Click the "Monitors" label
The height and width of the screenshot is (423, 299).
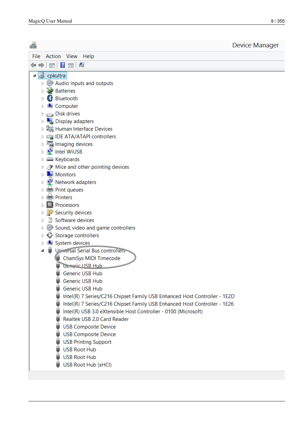(66, 175)
